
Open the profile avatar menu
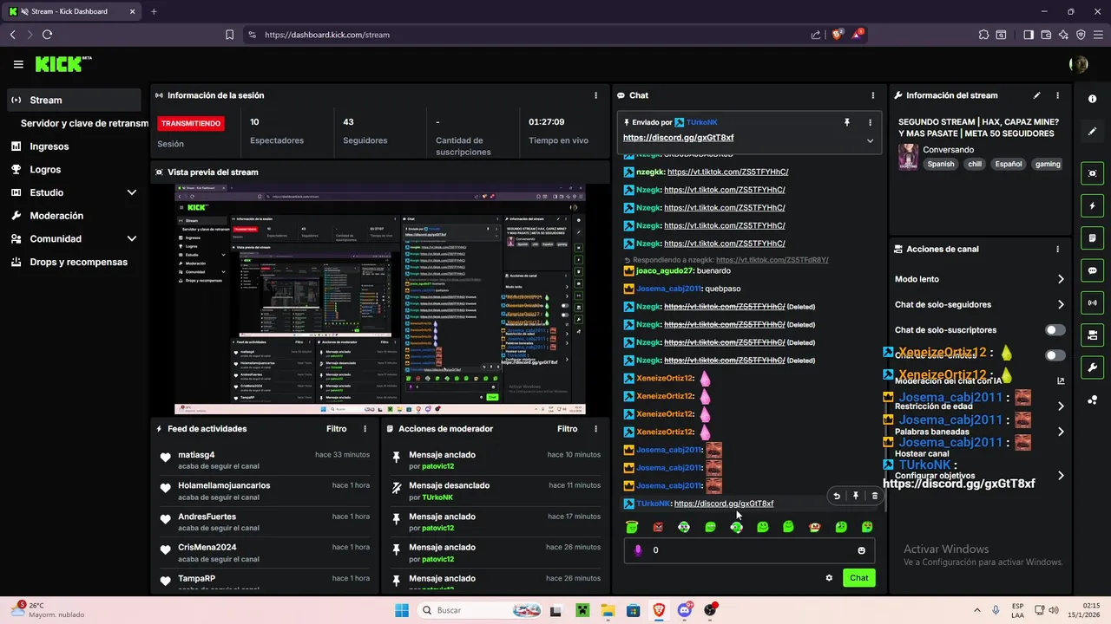tap(1079, 64)
